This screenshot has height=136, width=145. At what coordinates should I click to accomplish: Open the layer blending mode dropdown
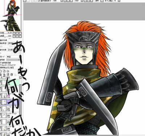pyautogui.click(x=13, y=57)
